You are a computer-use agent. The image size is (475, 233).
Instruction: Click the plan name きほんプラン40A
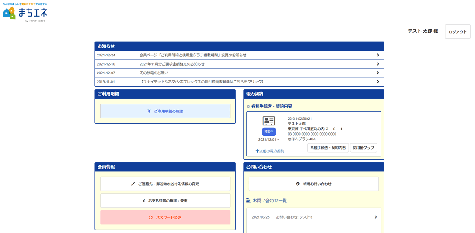[302, 139]
